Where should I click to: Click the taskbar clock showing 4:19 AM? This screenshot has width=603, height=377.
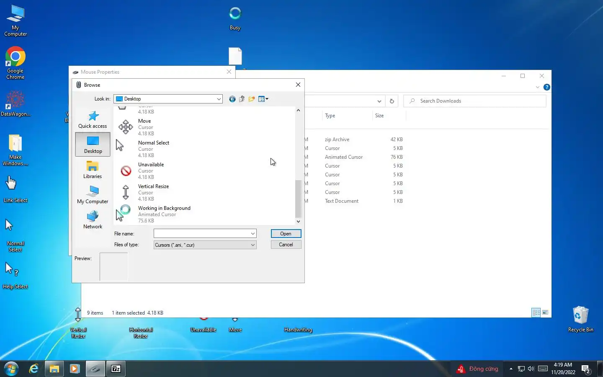pyautogui.click(x=563, y=369)
